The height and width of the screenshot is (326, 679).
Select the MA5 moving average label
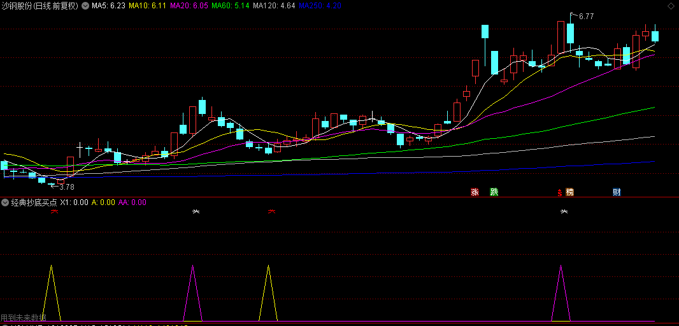click(108, 6)
